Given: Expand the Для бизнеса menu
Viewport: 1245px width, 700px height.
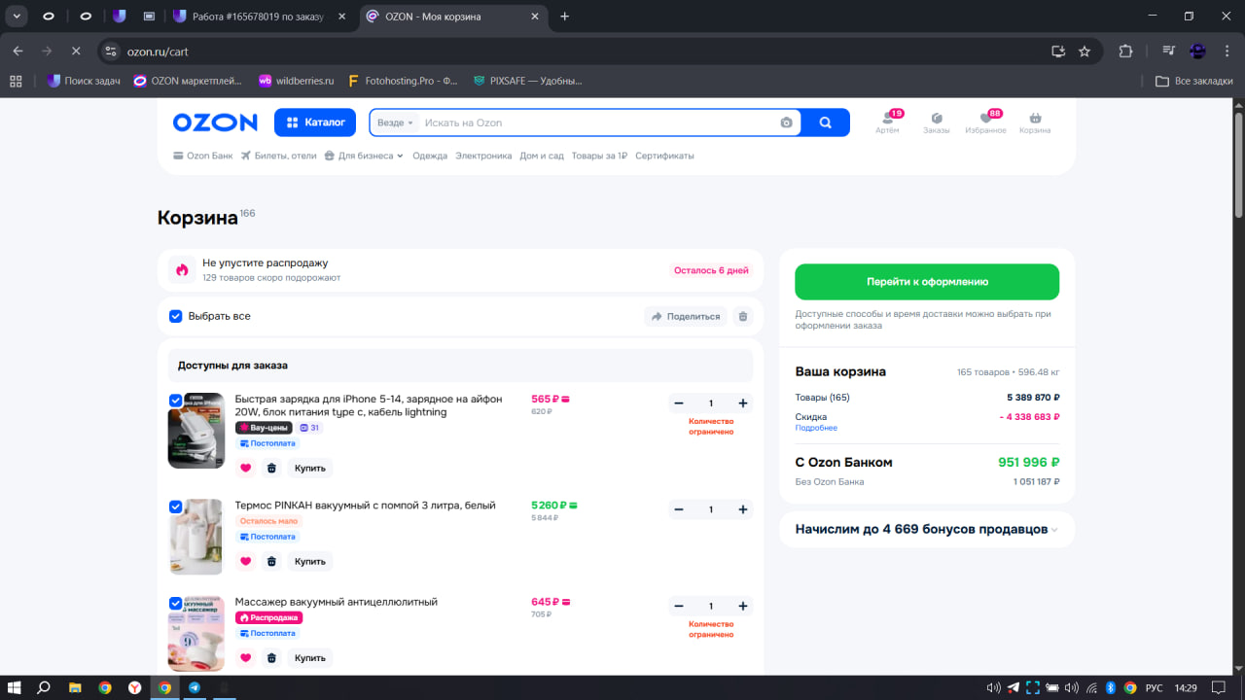Looking at the screenshot, I should [x=364, y=156].
